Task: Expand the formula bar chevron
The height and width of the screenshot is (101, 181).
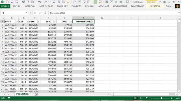Action: pos(179,13)
